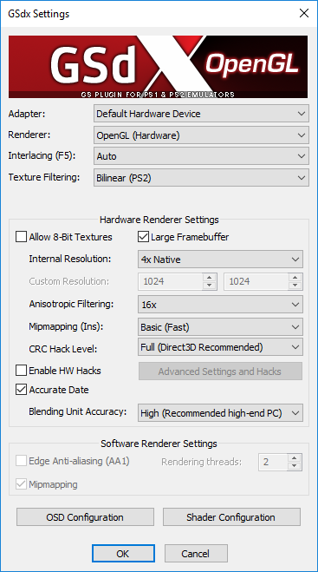Open the Internal Resolution dropdown
The image size is (318, 572).
pyautogui.click(x=220, y=260)
